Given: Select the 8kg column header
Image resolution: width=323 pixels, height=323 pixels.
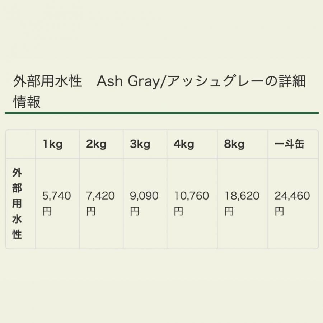Looking at the screenshot, I should point(243,144).
